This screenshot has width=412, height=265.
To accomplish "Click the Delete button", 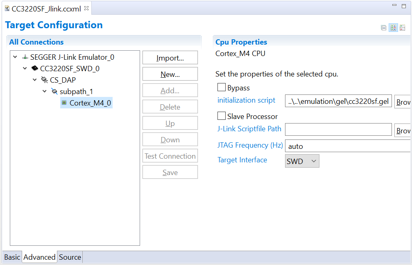I will (x=170, y=107).
